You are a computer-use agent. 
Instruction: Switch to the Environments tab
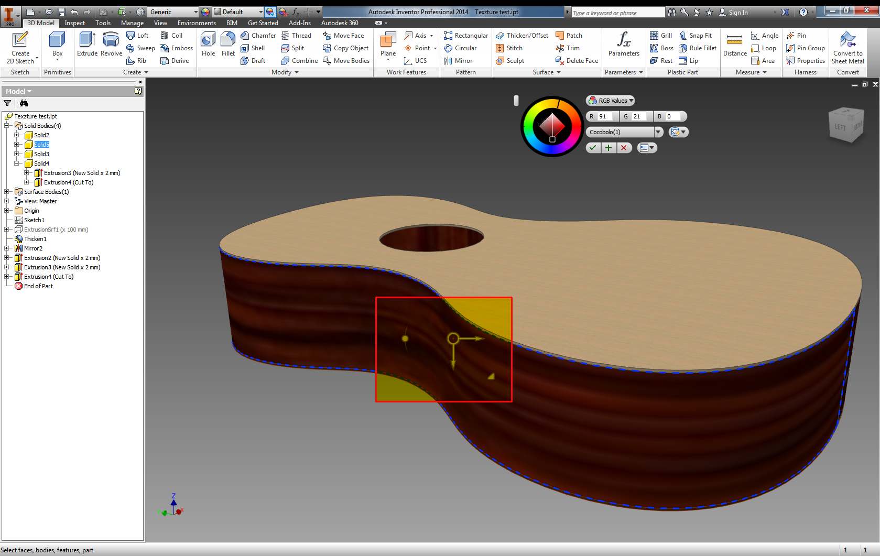197,23
